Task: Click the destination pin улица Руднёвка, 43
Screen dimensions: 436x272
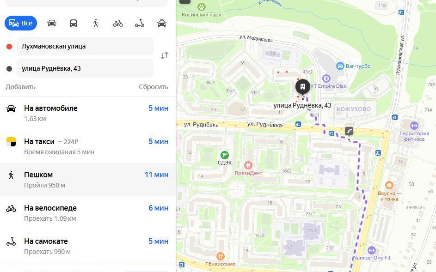Action: click(302, 87)
